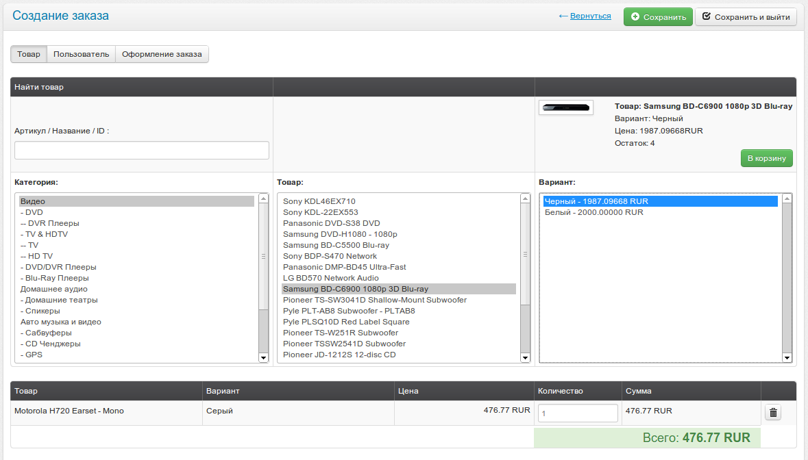
Task: Select Samsung BD-C5500 Blu-ray
Action: click(x=399, y=245)
